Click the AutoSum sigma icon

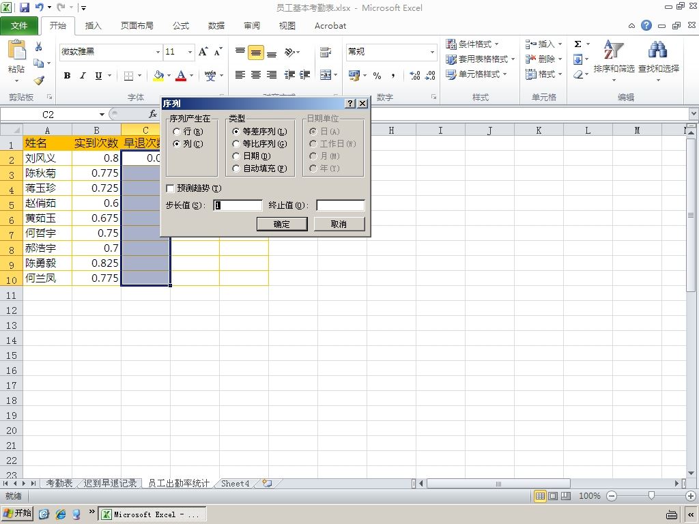(x=577, y=44)
